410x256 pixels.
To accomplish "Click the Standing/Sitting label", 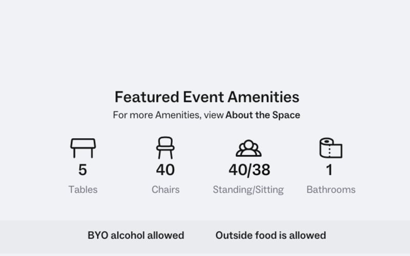I will pyautogui.click(x=248, y=190).
